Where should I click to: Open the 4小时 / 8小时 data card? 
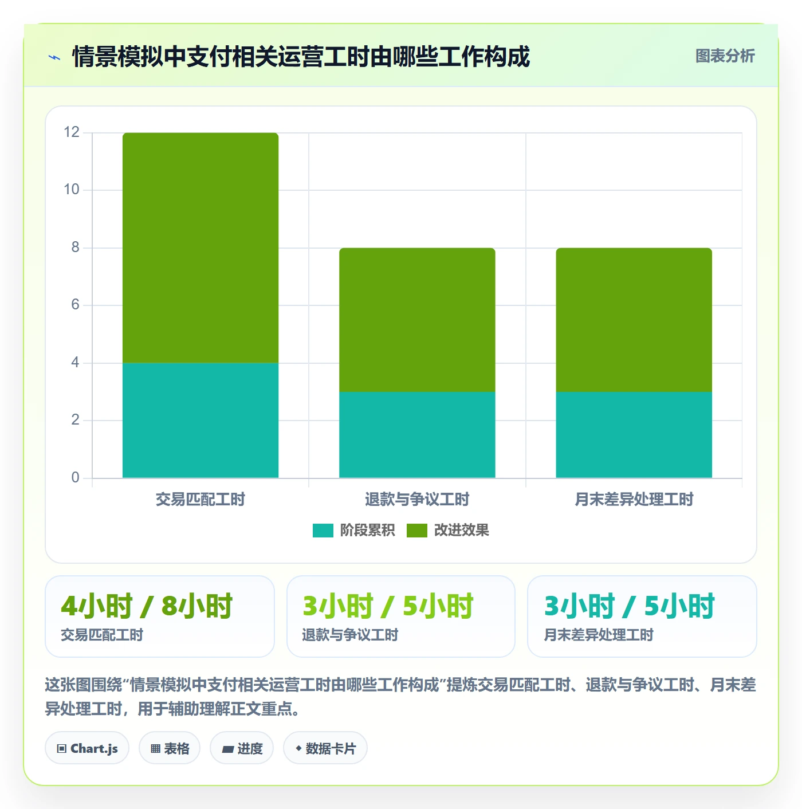coord(160,616)
